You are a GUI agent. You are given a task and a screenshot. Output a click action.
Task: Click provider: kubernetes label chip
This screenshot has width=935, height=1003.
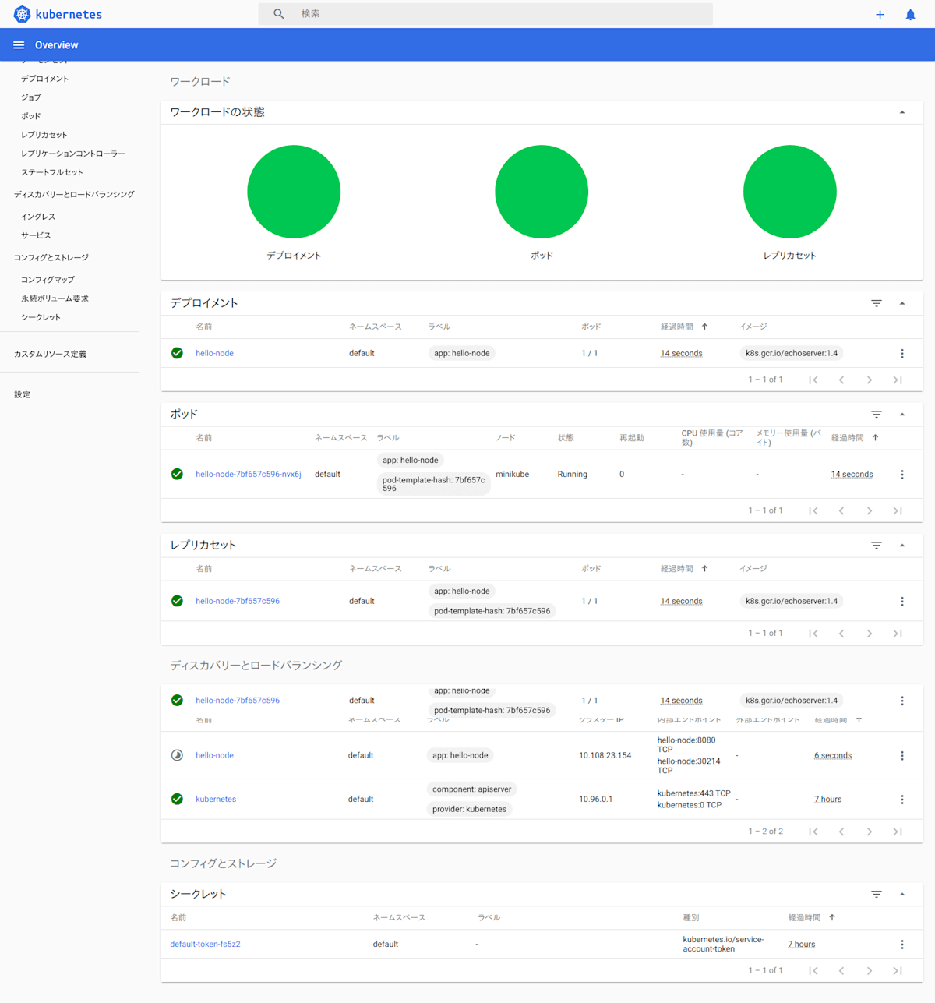[469, 809]
